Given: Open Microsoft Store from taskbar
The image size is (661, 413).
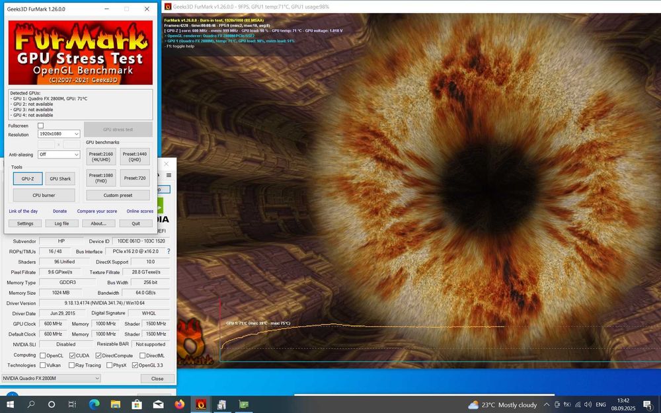Looking at the screenshot, I should pos(137,404).
